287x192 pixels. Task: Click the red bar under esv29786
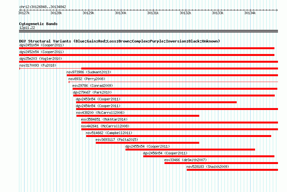pyautogui.click(x=175, y=89)
